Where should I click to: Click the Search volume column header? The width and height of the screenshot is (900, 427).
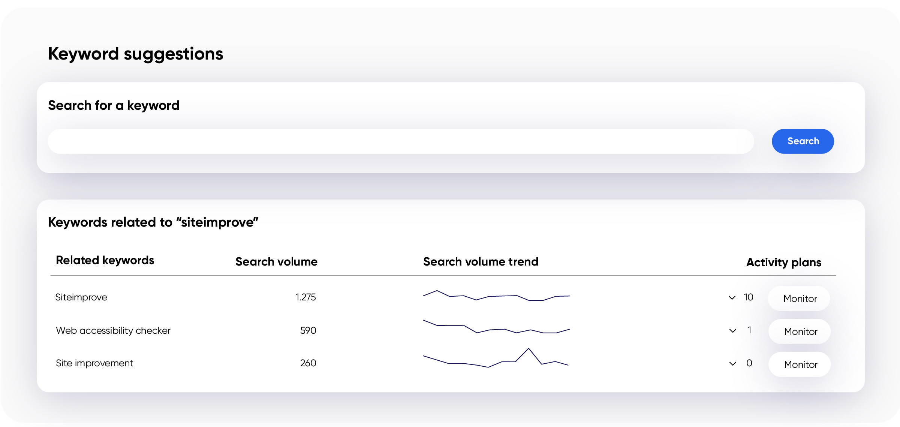coord(276,262)
